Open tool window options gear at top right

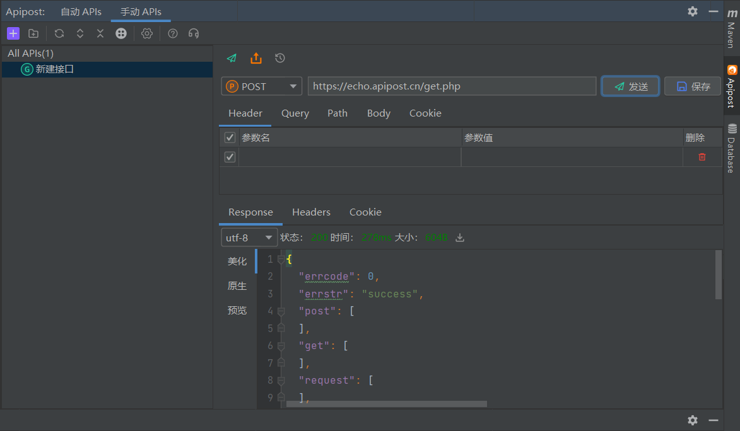pos(692,11)
